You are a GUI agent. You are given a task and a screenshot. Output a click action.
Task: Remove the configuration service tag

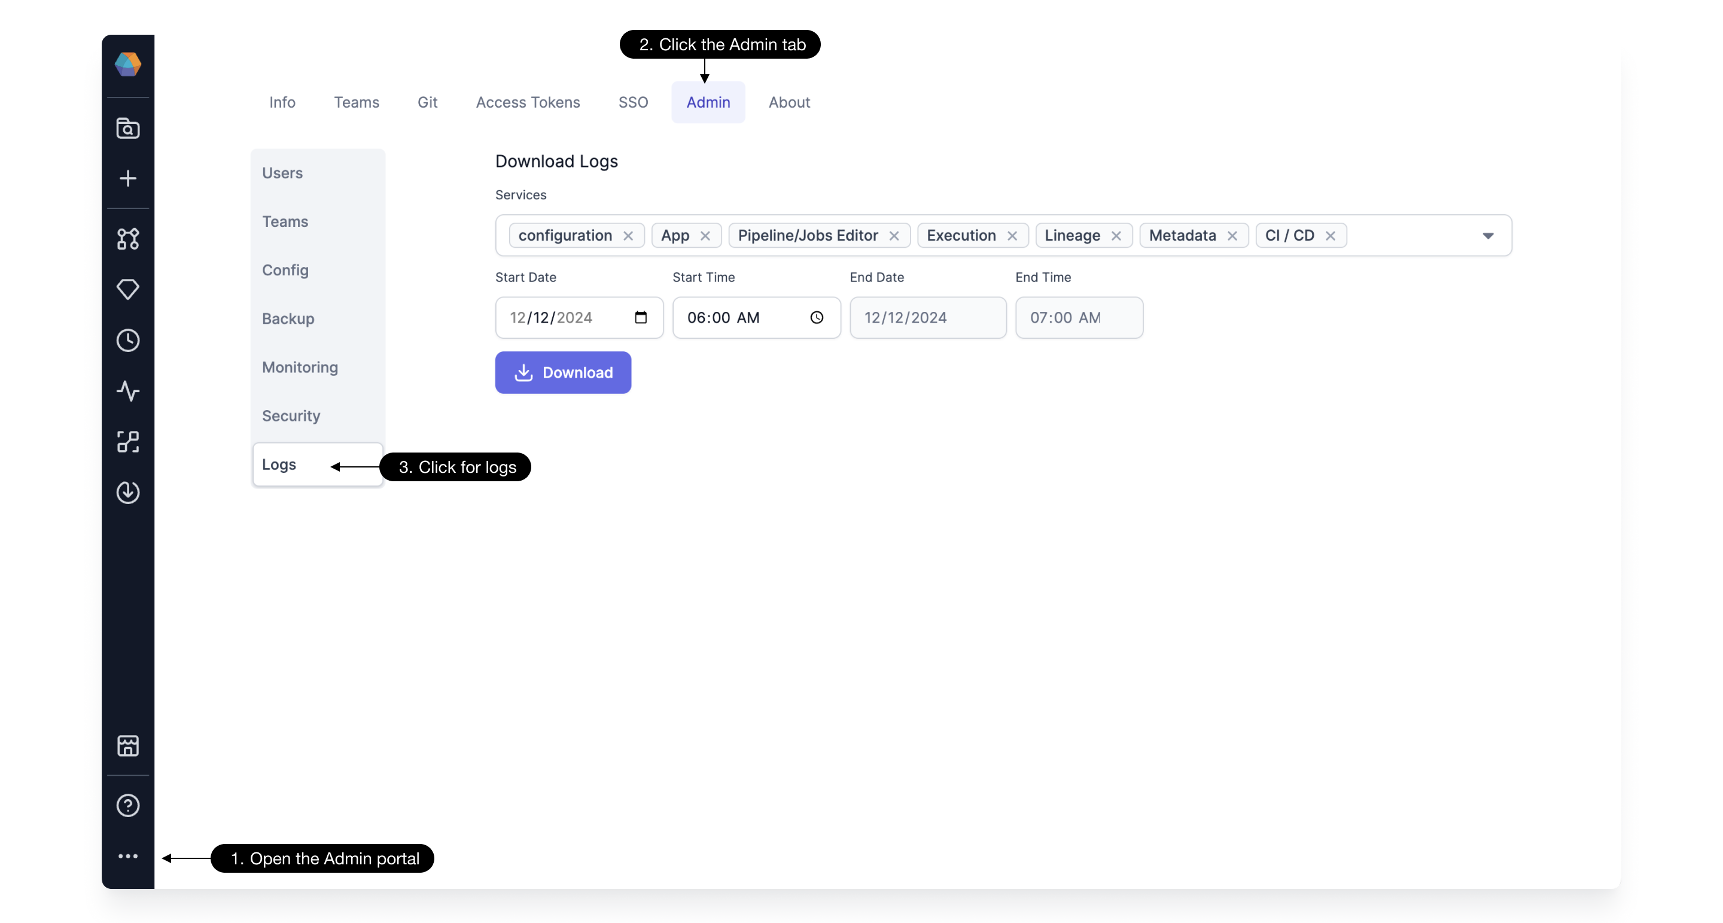[x=628, y=236]
